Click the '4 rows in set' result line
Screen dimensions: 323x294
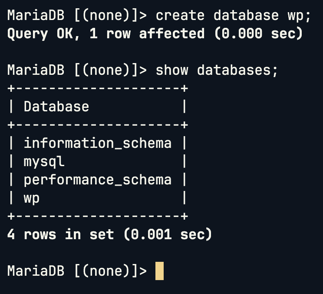tap(60, 234)
